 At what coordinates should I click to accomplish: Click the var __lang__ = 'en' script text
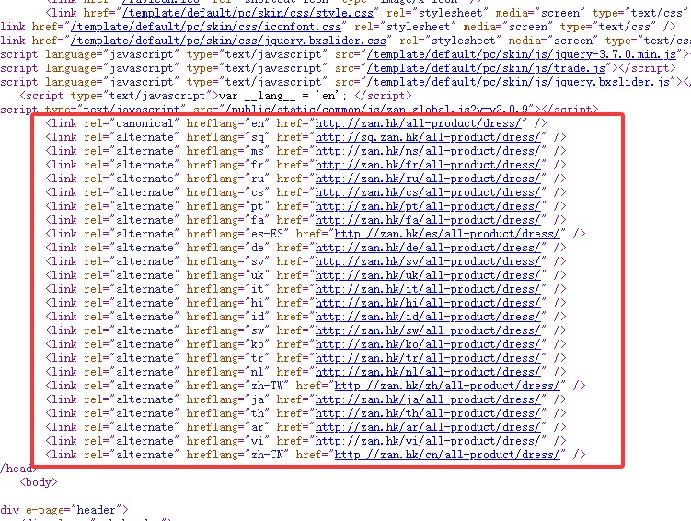[281, 96]
